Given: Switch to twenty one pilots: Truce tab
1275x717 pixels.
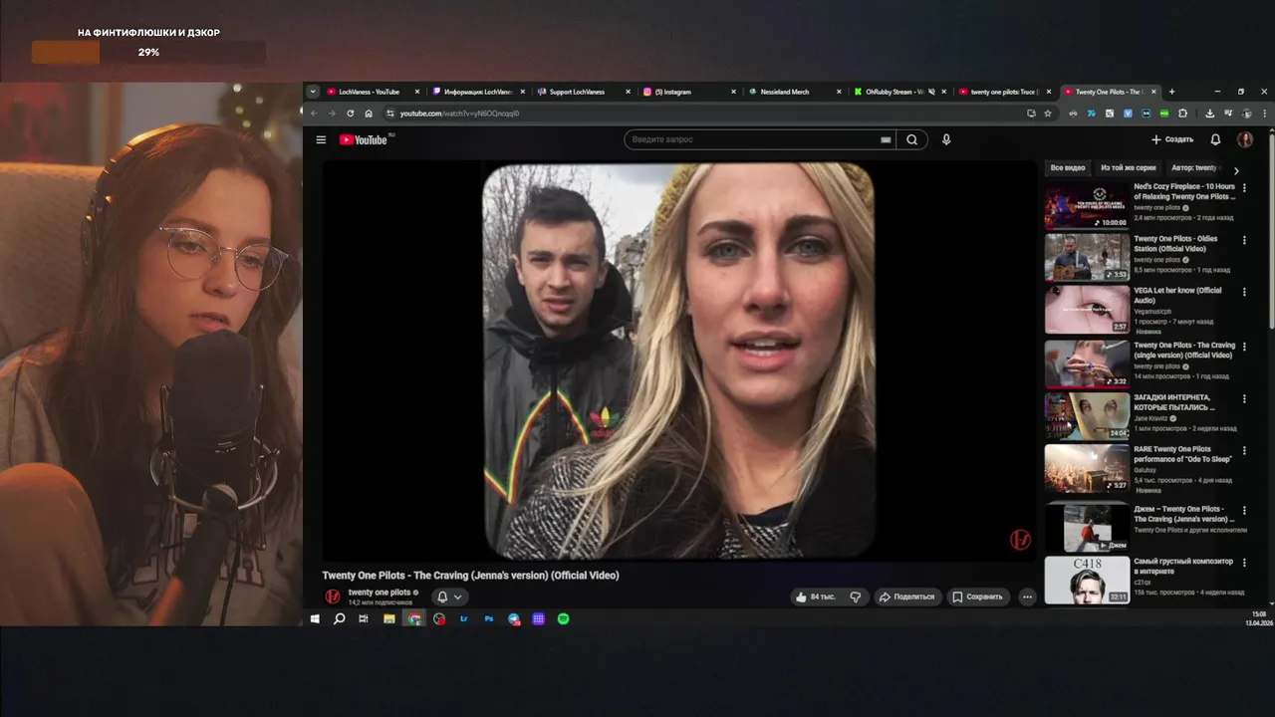Looking at the screenshot, I should 1005,92.
